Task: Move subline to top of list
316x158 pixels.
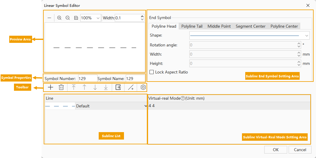Action: click(74, 87)
